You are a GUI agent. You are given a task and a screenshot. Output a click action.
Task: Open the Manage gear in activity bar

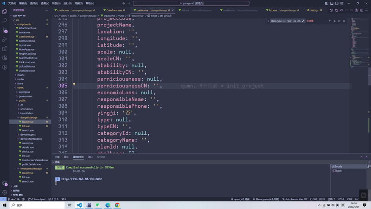pos(5,192)
